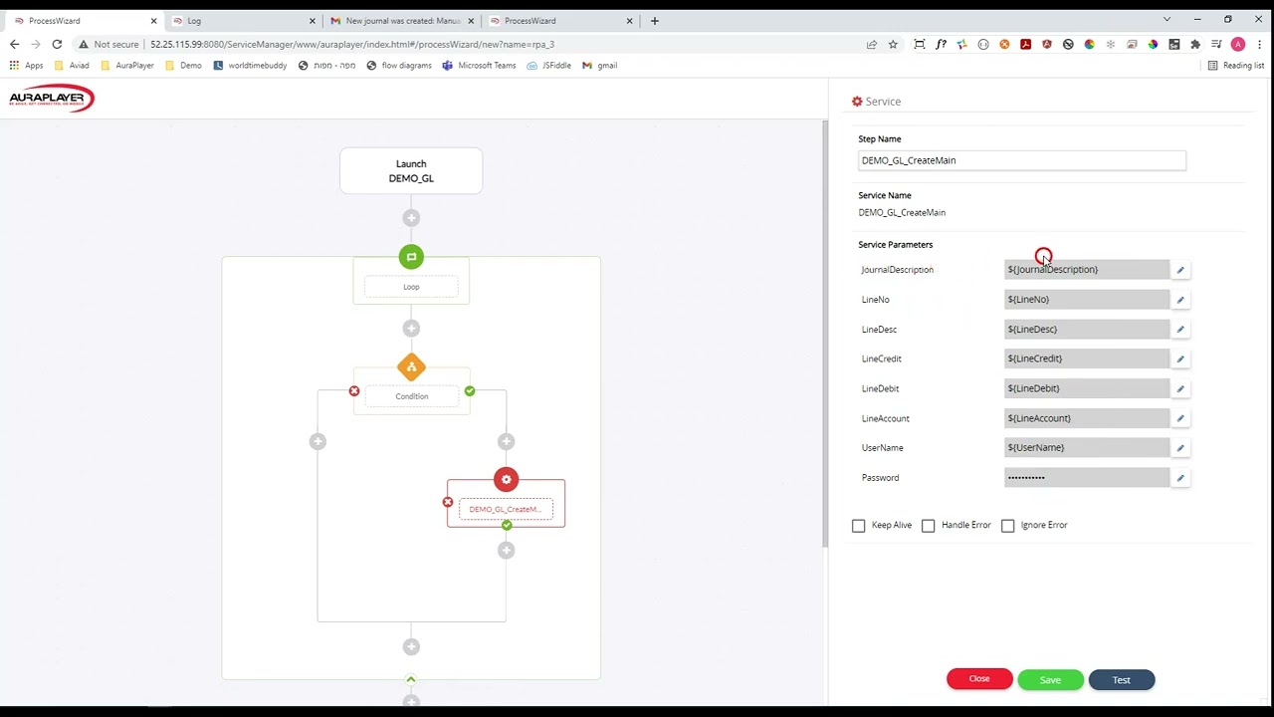
Task: Edit the LineNo parameter with pencil icon
Action: pos(1180,300)
